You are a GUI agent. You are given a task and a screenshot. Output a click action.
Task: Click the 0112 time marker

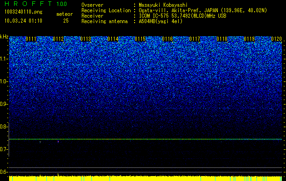pyautogui.click(x=58, y=39)
